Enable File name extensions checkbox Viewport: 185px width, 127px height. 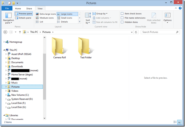[x=122, y=18]
